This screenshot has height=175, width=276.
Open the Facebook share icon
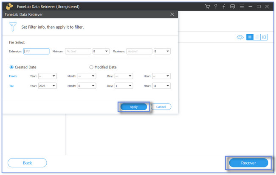224,6
